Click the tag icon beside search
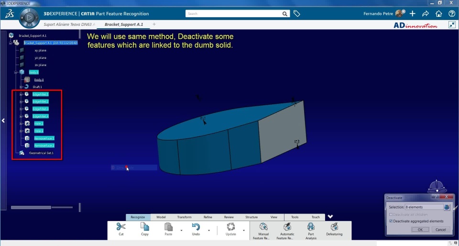459x246 pixels. 296,13
